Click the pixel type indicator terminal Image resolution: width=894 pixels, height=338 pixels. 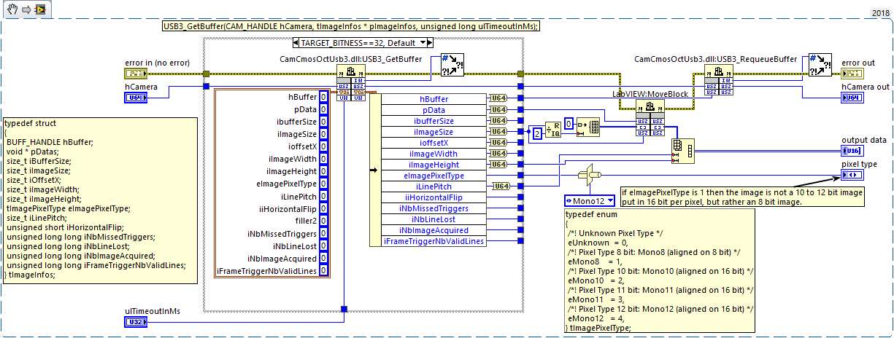click(x=852, y=175)
